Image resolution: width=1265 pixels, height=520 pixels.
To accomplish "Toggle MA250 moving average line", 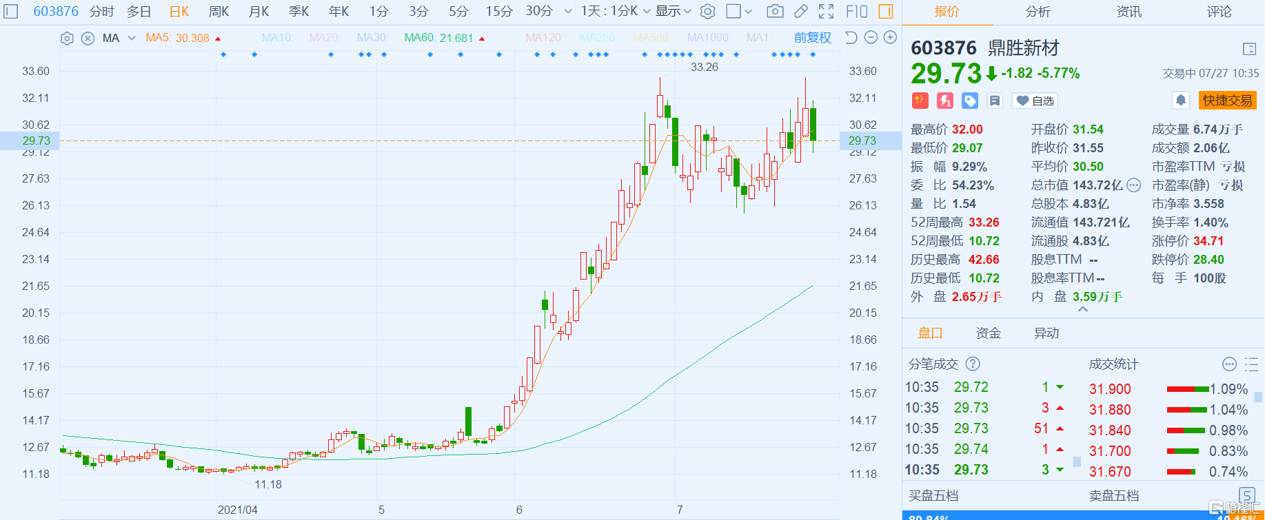I will 598,38.
